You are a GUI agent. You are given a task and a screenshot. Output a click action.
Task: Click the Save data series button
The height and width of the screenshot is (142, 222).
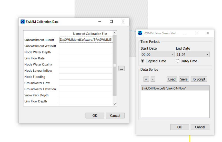click(x=184, y=79)
